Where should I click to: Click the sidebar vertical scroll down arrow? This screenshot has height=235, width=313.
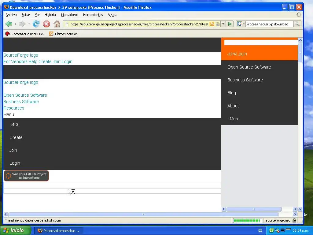[300, 209]
